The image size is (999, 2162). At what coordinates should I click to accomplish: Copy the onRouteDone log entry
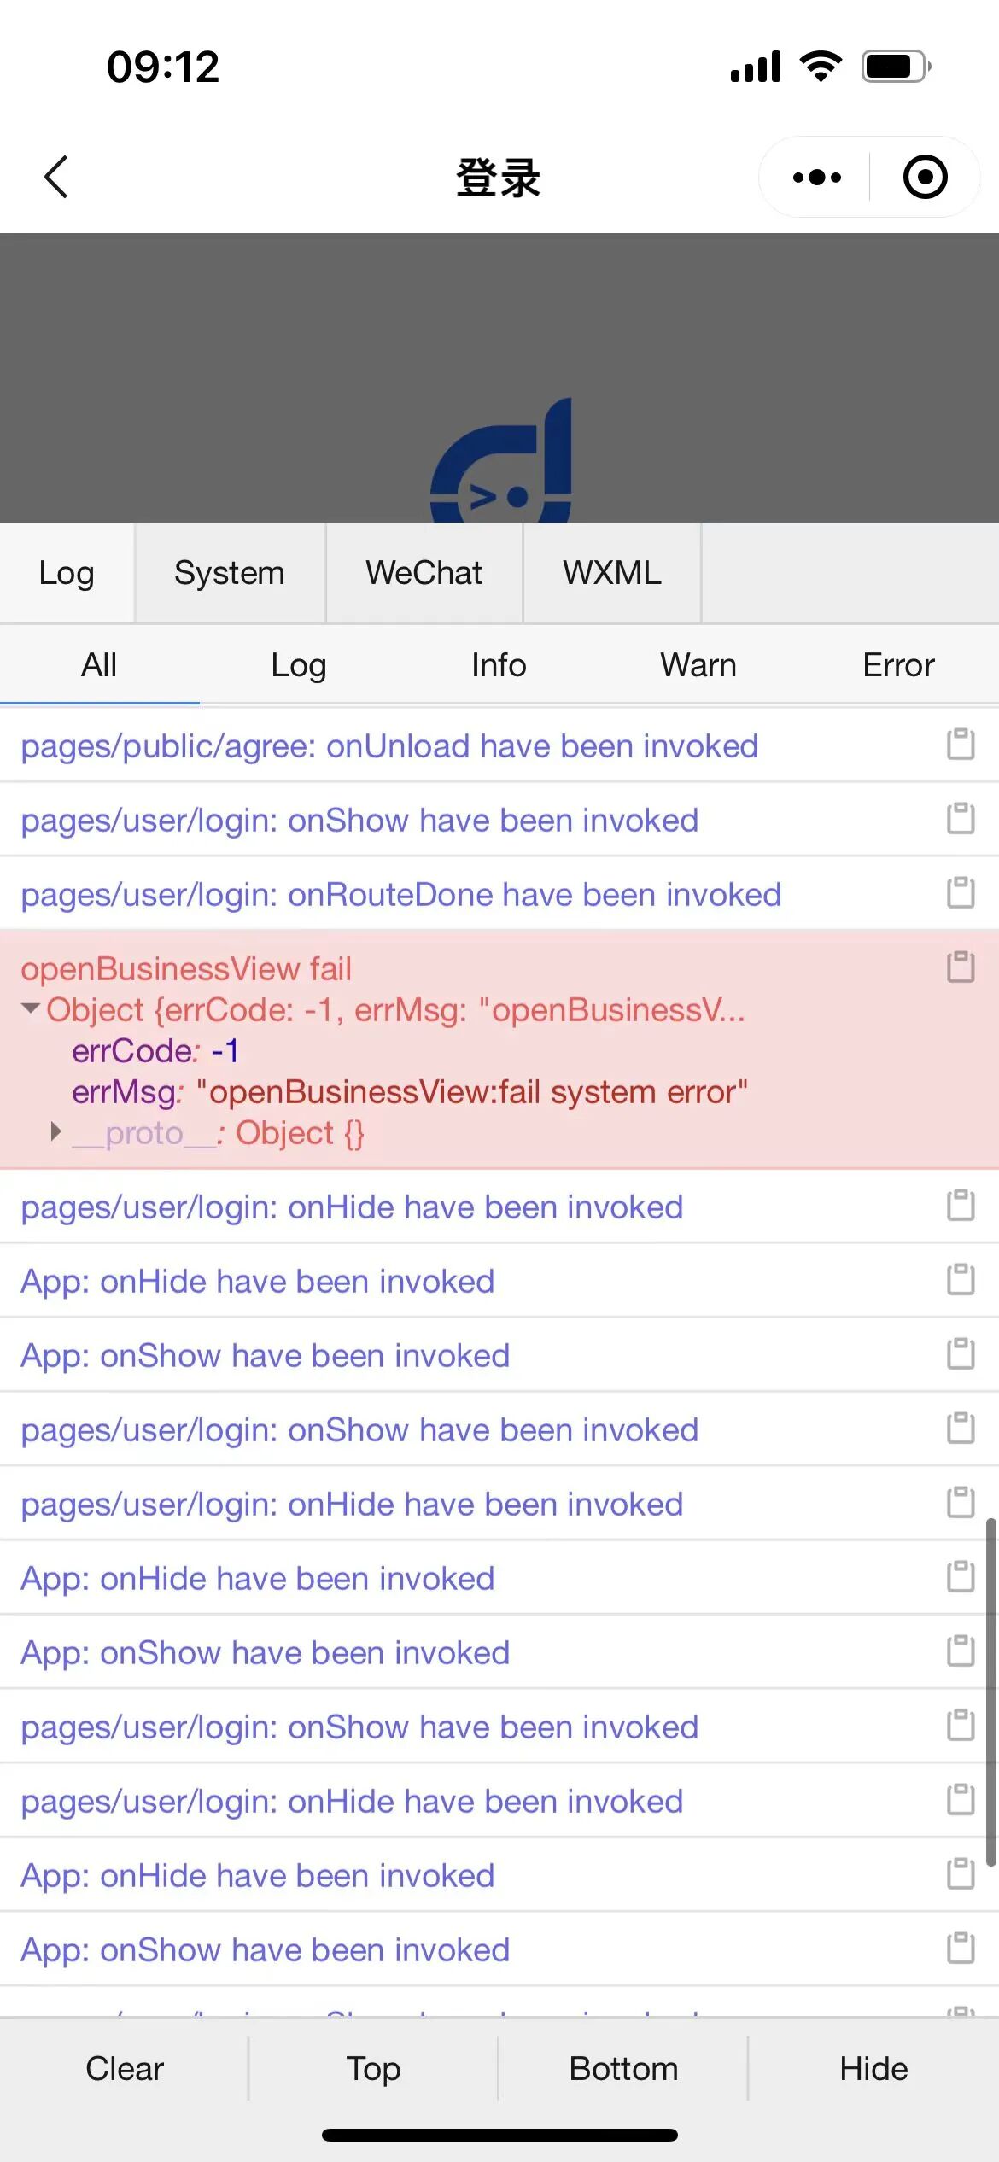[x=961, y=893]
